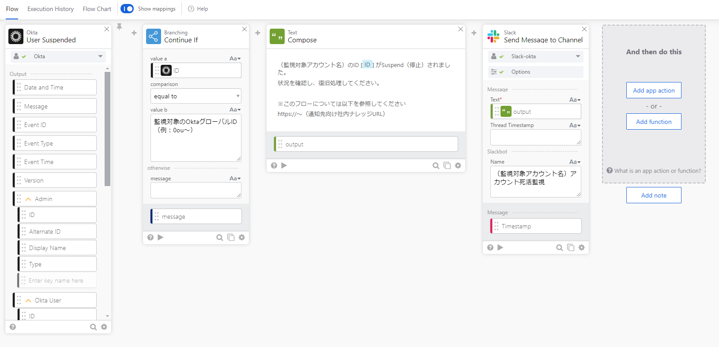Add a step before Compose card
This screenshot has width=719, height=347.
click(258, 33)
